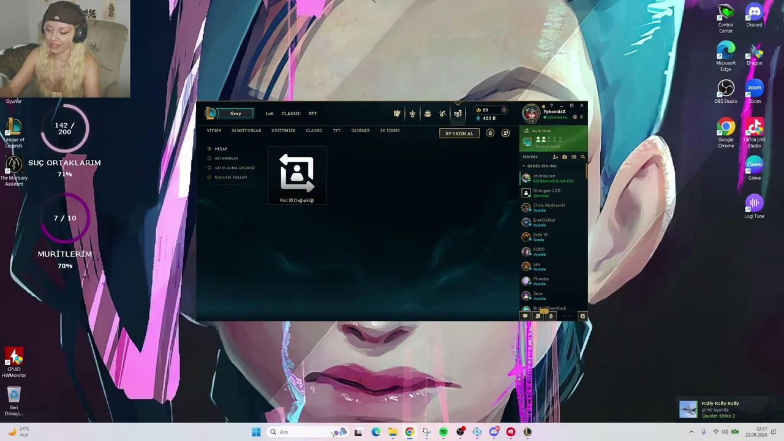Open chat with friend Phoebe
The width and height of the screenshot is (784, 441).
tap(553, 281)
